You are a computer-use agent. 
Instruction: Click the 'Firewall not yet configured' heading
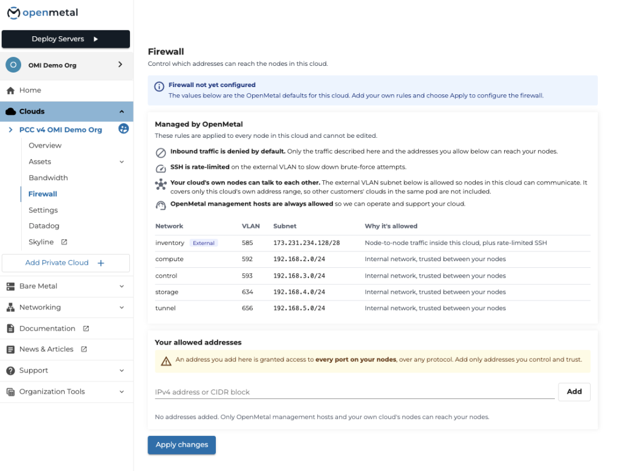coord(212,85)
